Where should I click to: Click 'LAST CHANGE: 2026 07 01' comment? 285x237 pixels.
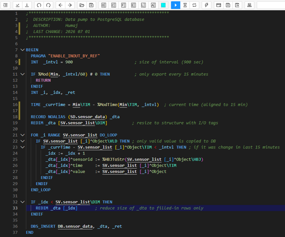tap(58, 32)
